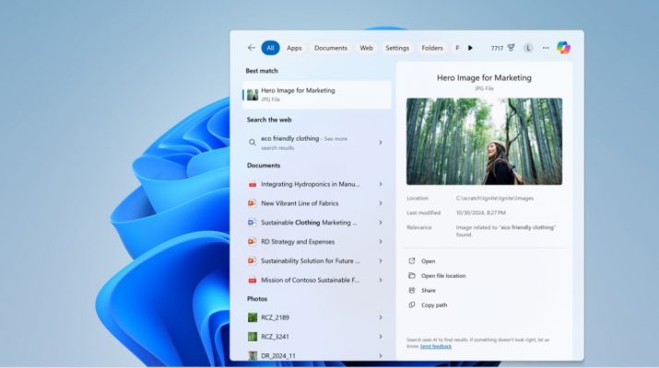Viewport: 659px width, 368px height.
Task: Click the Share icon in preview pane
Action: [412, 291]
